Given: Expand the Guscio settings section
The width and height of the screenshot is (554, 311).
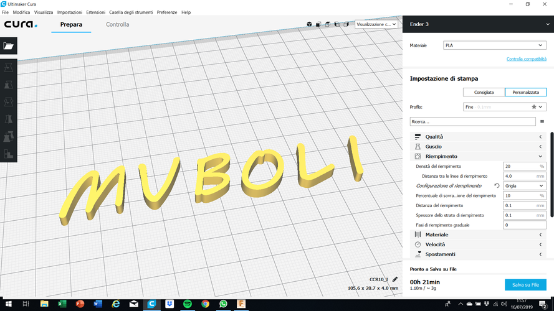Looking at the screenshot, I should 478,147.
